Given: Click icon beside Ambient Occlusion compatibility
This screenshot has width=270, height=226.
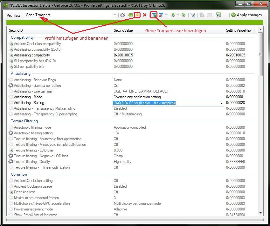Looking at the screenshot, I should [x=11, y=44].
